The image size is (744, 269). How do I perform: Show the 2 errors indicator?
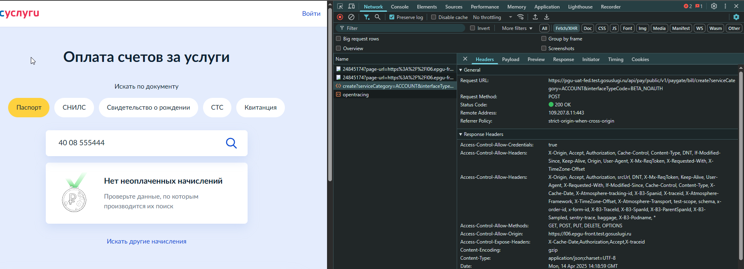coord(688,6)
